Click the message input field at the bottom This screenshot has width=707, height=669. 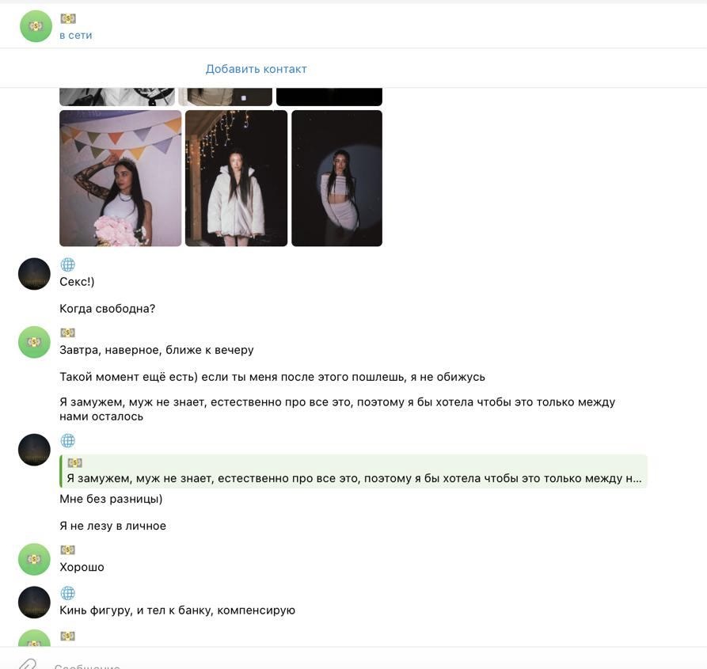coord(361,664)
